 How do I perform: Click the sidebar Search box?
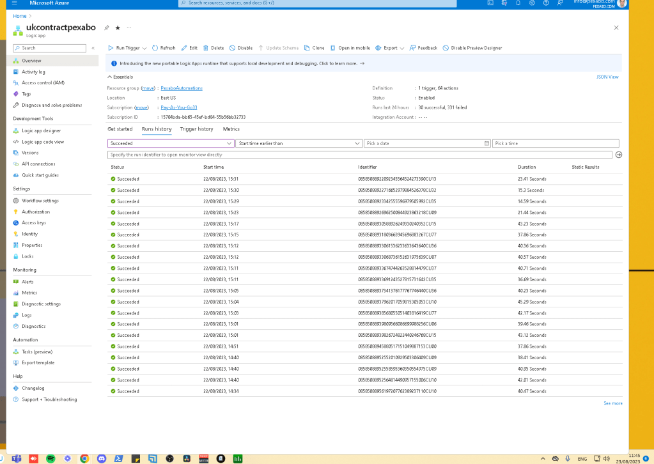click(x=50, y=49)
